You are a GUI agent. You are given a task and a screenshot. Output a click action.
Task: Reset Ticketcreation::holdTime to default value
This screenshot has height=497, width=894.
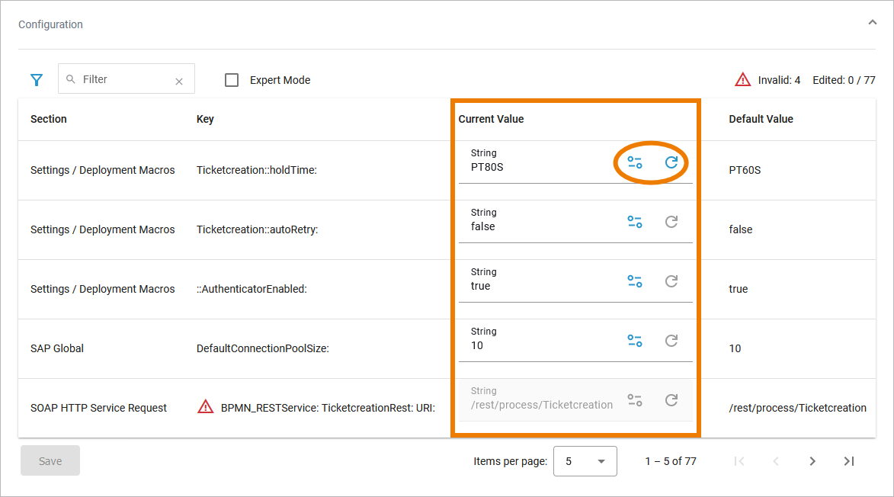(x=671, y=162)
